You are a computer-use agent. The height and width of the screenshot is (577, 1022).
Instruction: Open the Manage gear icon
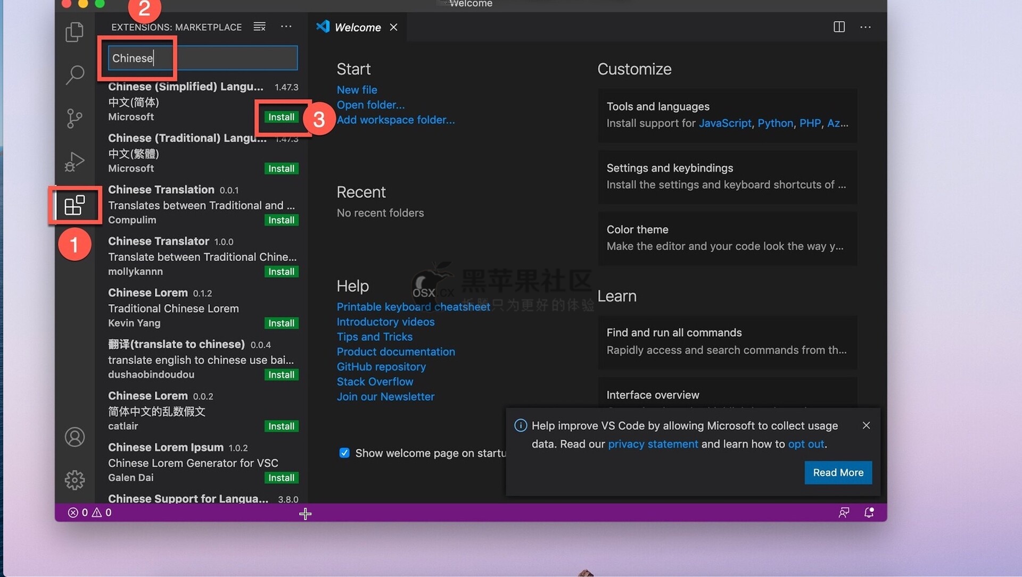click(75, 480)
